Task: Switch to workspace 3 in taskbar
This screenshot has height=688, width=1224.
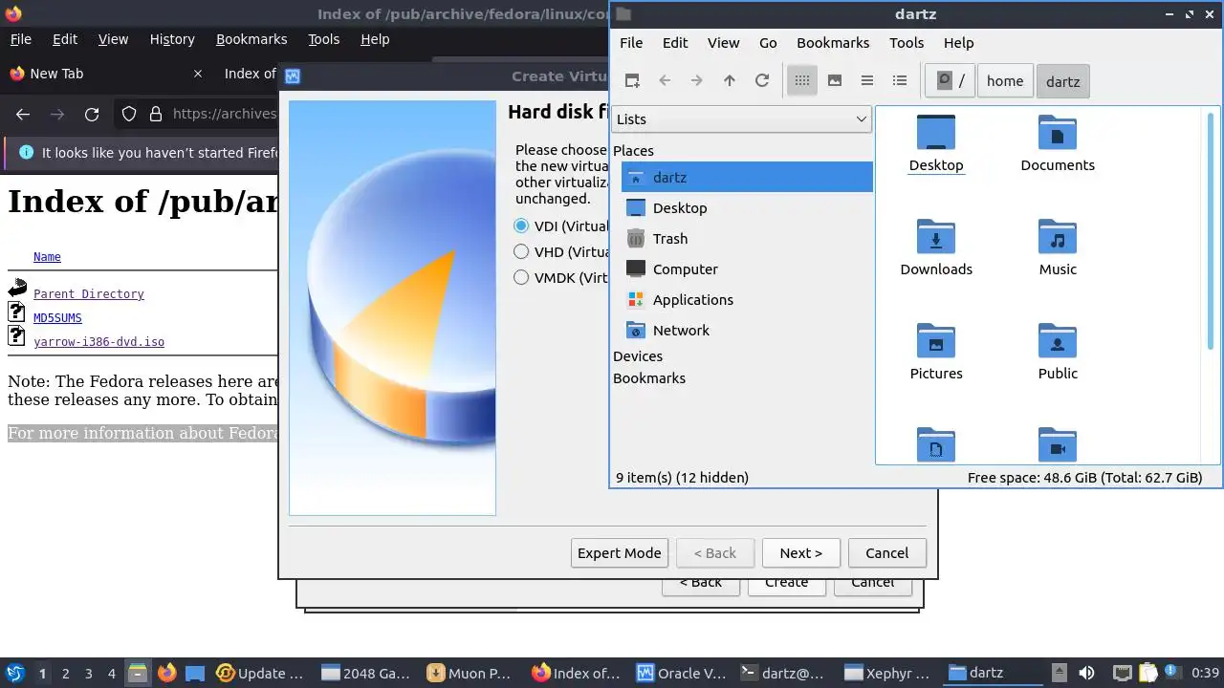Action: (89, 673)
